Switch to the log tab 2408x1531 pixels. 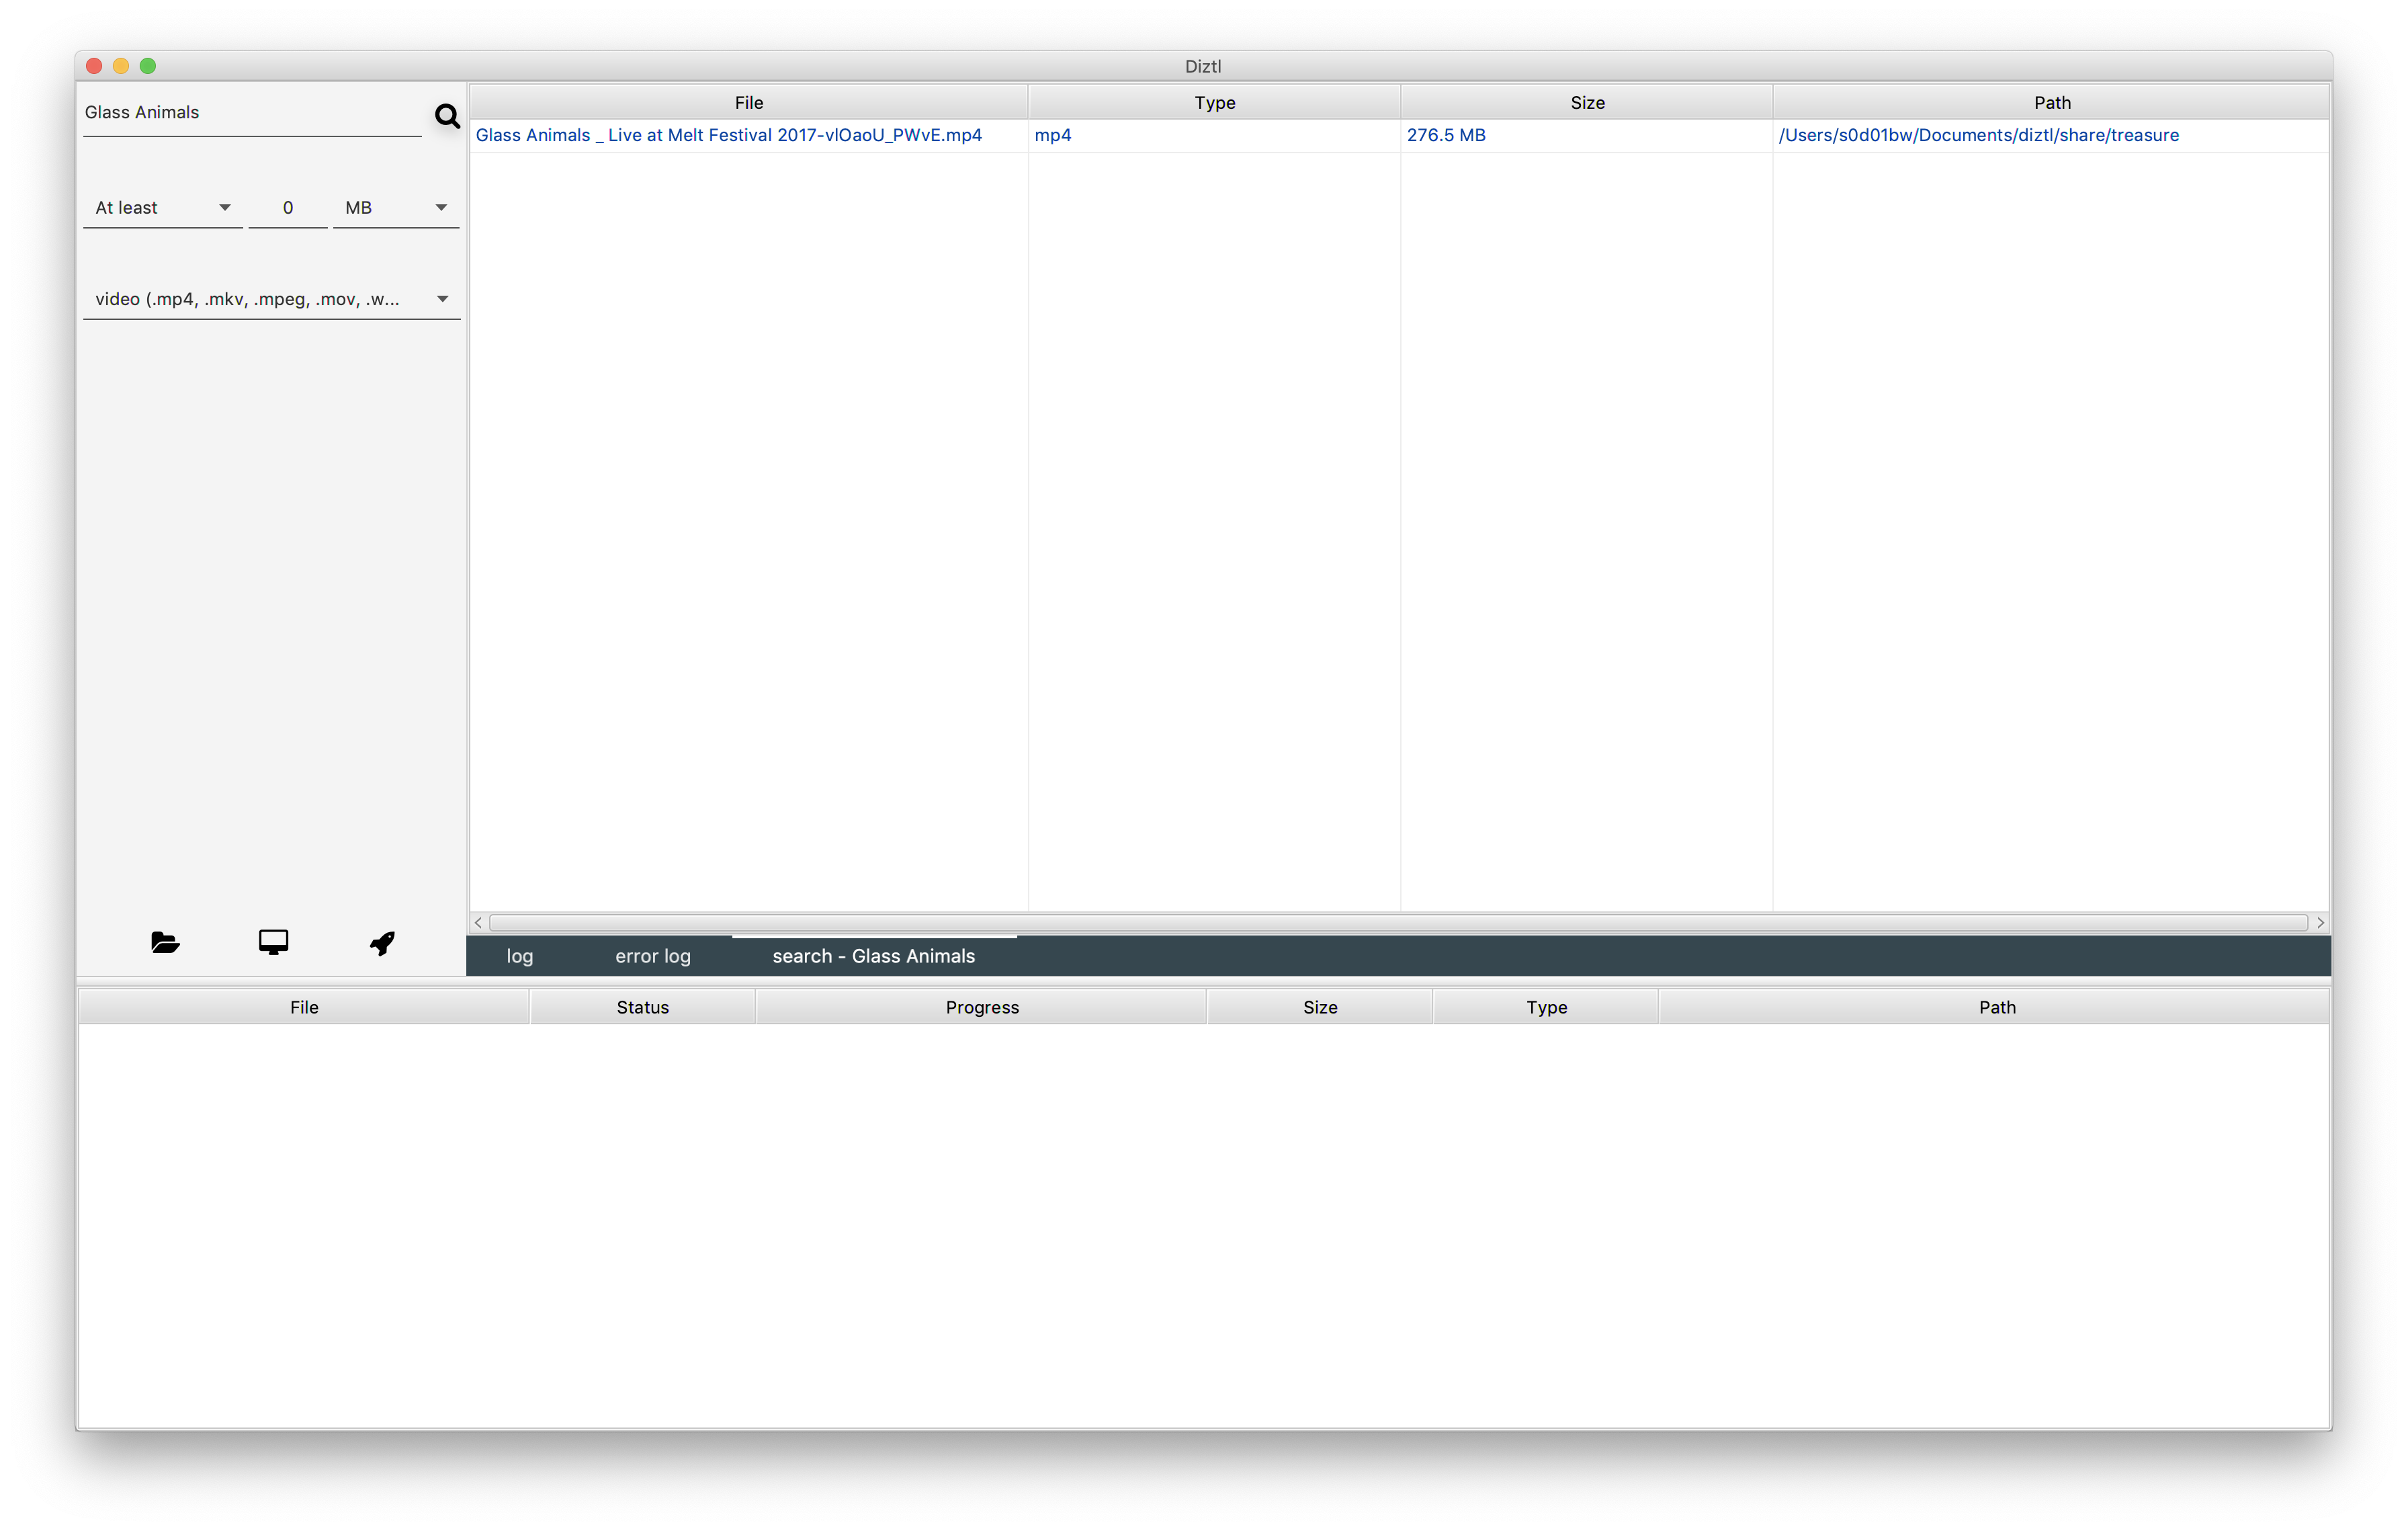pos(519,956)
